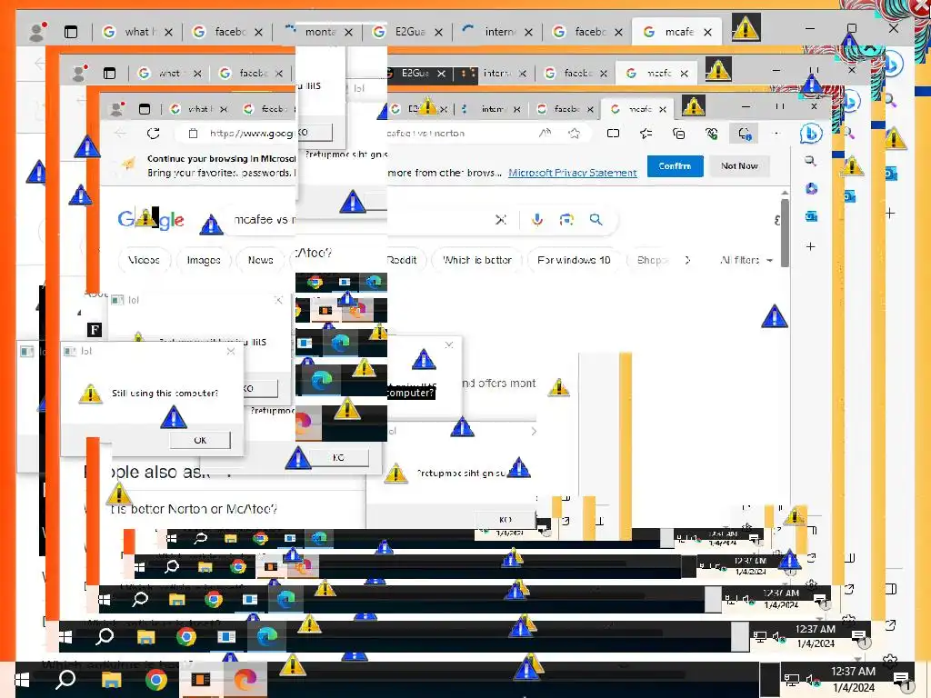Filter results by Images chip
This screenshot has height=698, width=931.
pos(204,260)
